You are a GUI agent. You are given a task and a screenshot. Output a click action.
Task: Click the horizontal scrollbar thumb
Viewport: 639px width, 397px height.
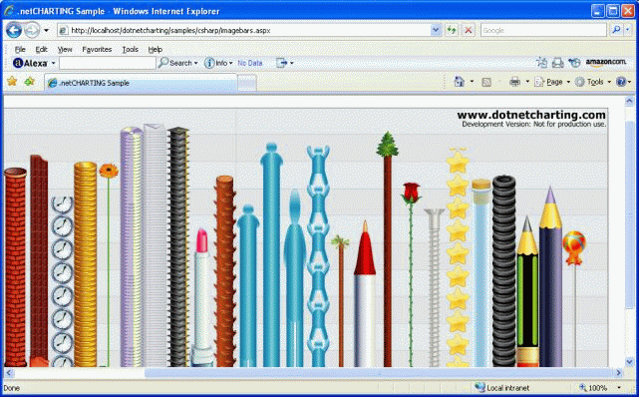[379, 372]
